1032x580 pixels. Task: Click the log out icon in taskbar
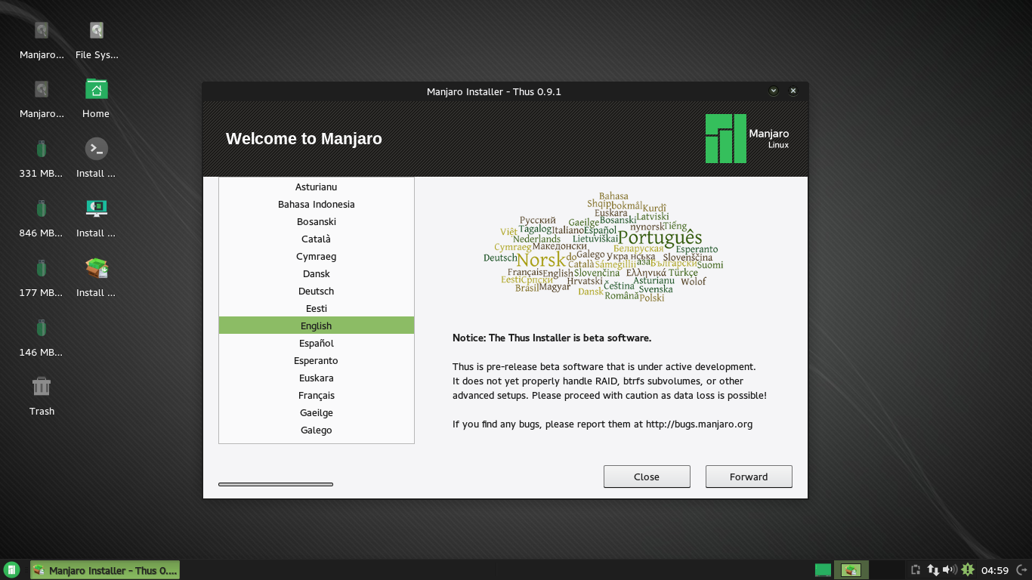tap(1021, 570)
